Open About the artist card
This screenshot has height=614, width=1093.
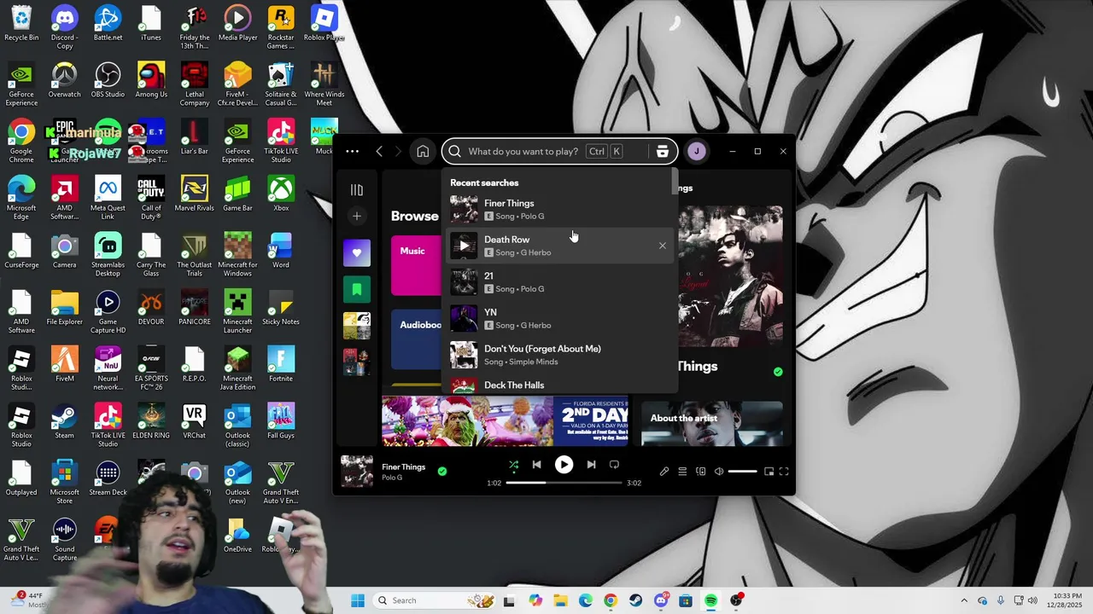coord(712,424)
